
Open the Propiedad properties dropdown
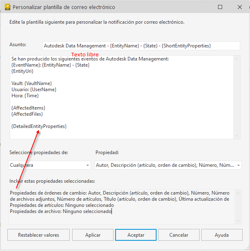point(168,165)
